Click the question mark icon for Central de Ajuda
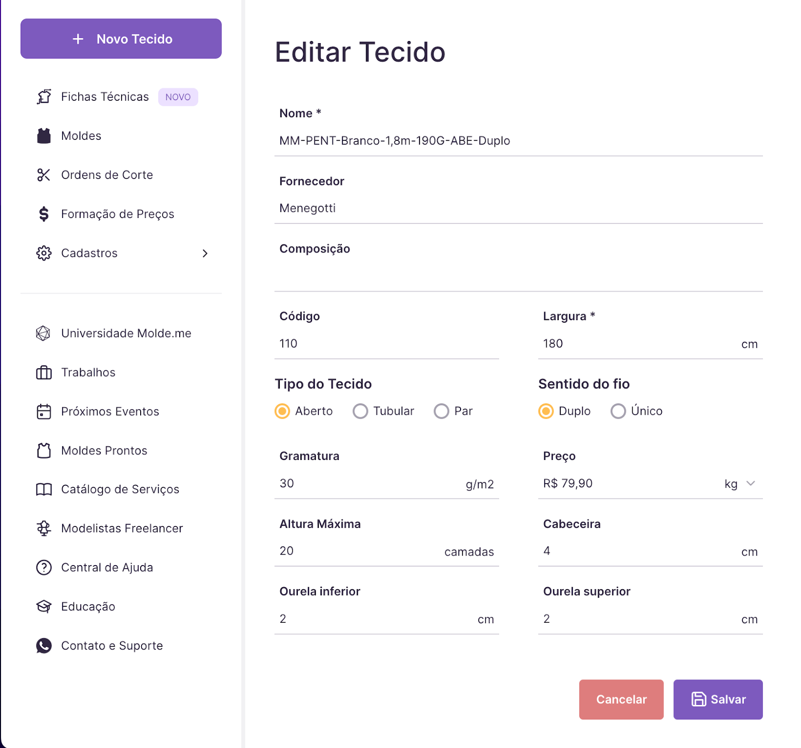Screen dimensions: 801x748 pos(44,568)
